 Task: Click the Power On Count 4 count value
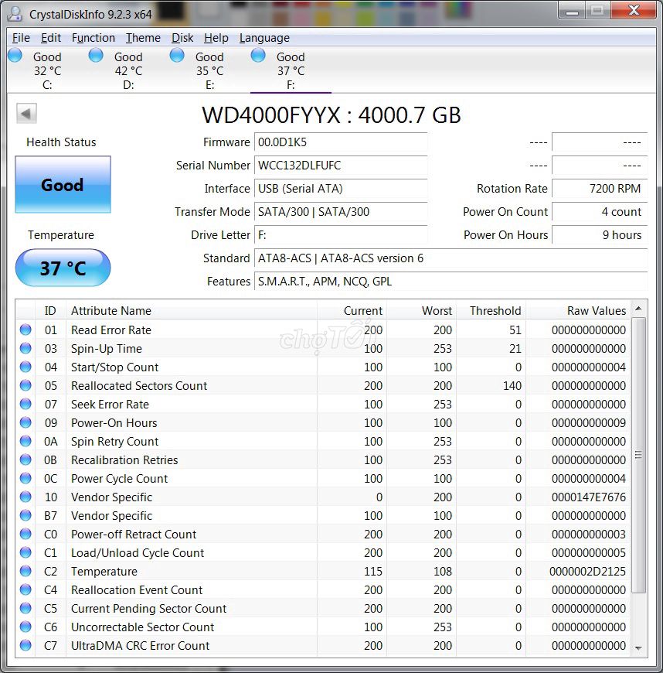(x=600, y=212)
